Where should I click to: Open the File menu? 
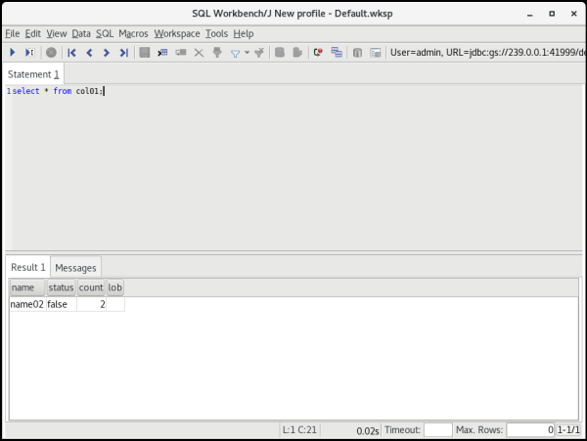click(x=12, y=33)
